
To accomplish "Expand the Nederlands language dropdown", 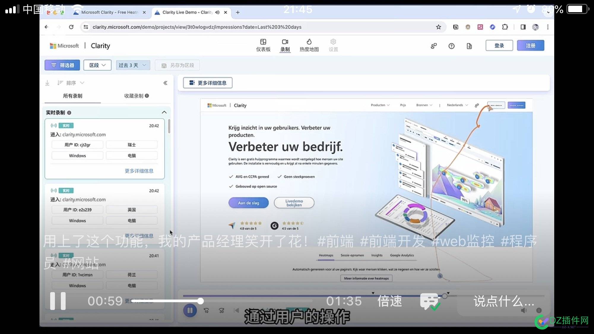I will click(457, 105).
